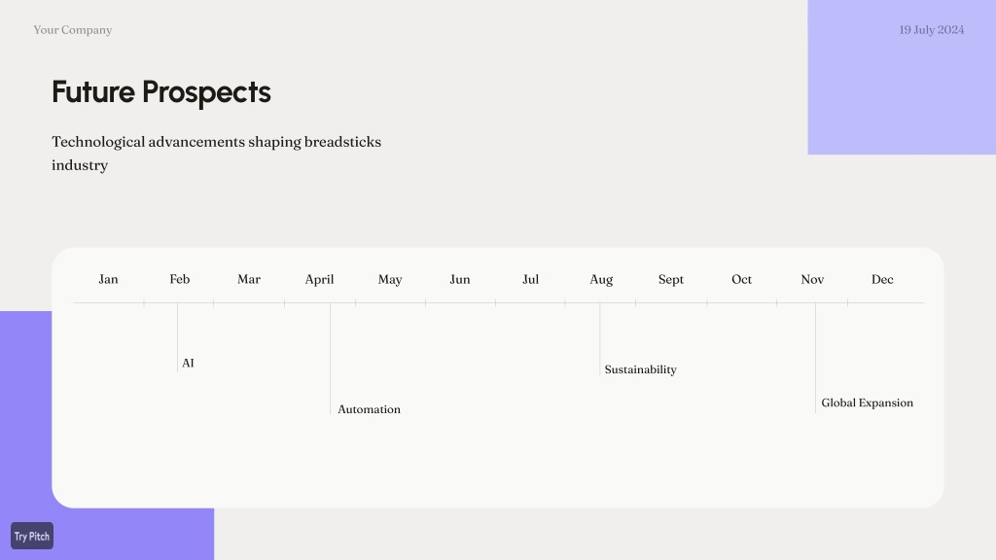Select the Global Expansion timeline marker

click(867, 402)
